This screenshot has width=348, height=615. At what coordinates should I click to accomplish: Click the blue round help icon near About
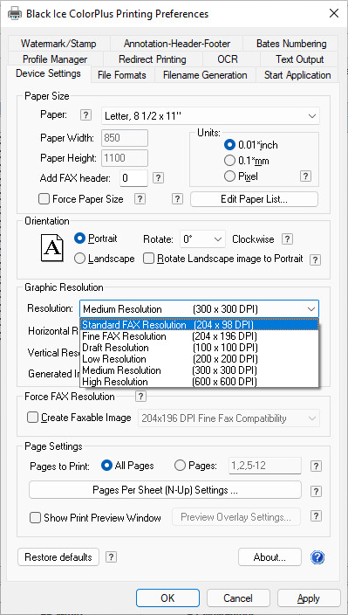click(317, 557)
